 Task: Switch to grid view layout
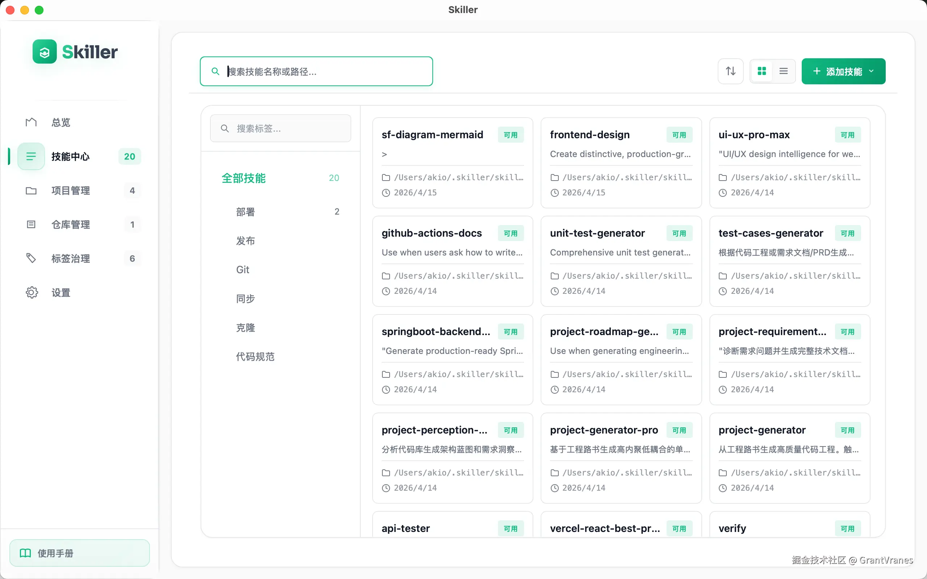pos(762,71)
